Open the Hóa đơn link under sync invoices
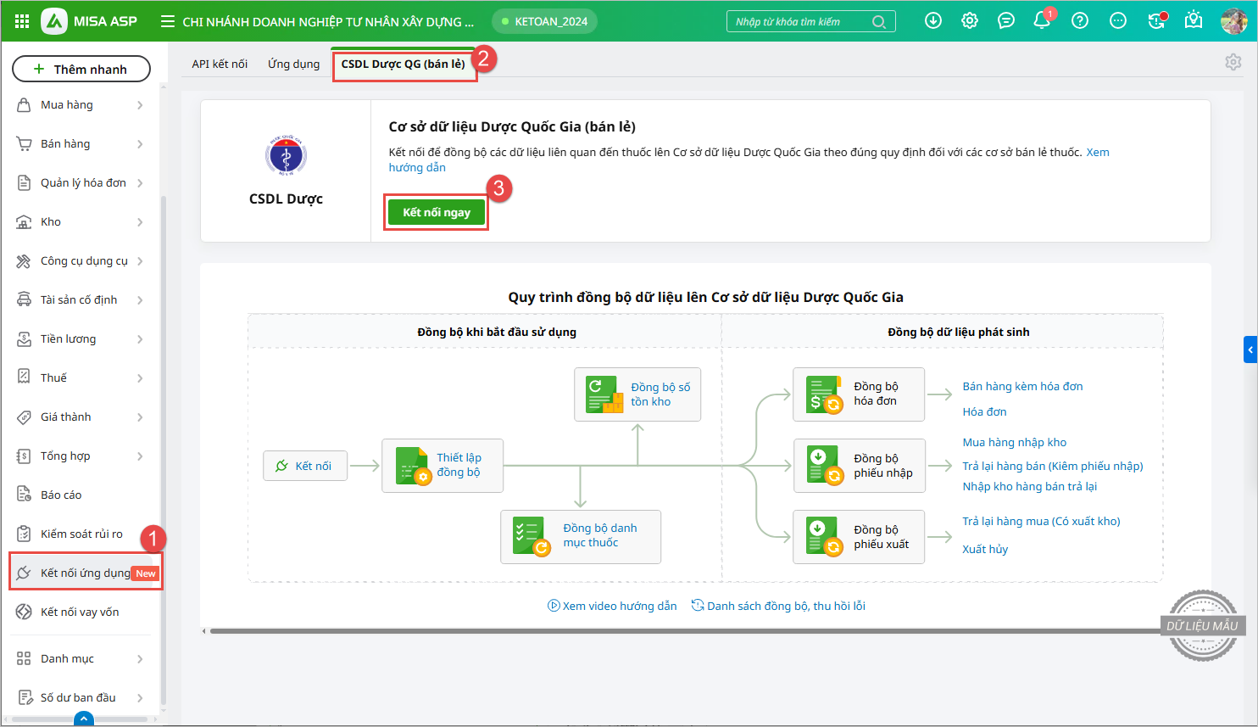The height and width of the screenshot is (727, 1258). tap(984, 411)
